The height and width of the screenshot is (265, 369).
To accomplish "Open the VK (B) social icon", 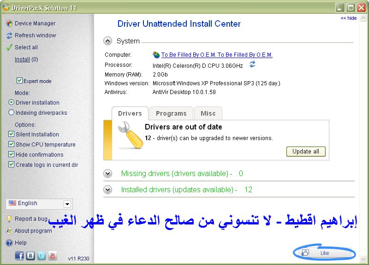I will (30, 256).
